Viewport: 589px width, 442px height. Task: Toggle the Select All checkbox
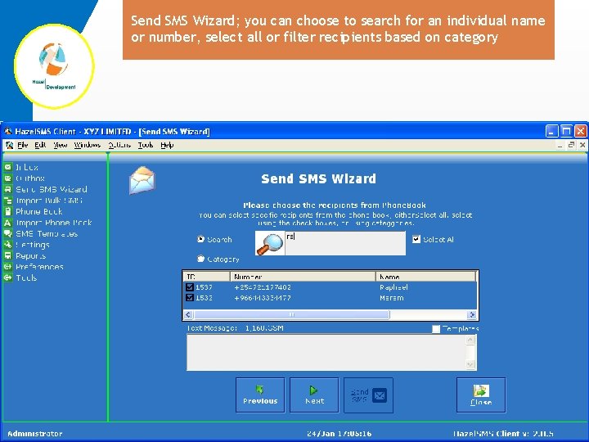point(416,239)
